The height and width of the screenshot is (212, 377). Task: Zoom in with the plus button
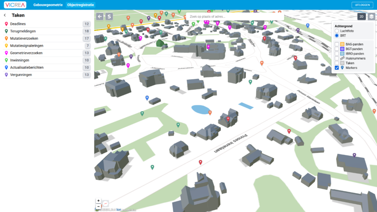[x=98, y=201]
